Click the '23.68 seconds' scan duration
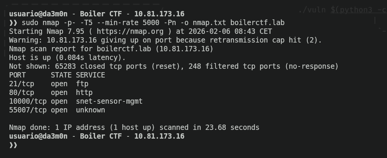The width and height of the screenshot is (387, 158). [232, 128]
